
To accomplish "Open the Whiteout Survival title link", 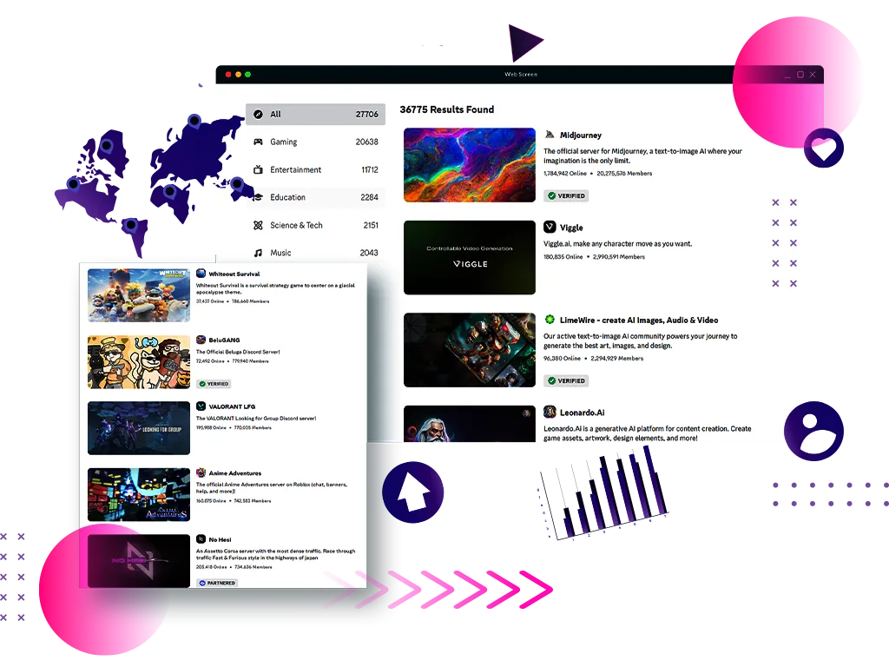I will click(x=234, y=274).
